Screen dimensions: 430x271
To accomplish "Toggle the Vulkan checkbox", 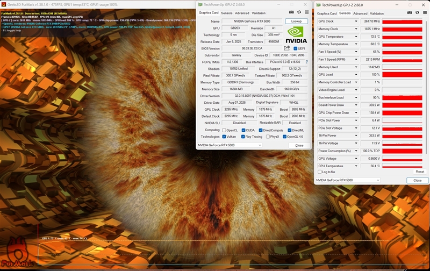I will pyautogui.click(x=224, y=137).
